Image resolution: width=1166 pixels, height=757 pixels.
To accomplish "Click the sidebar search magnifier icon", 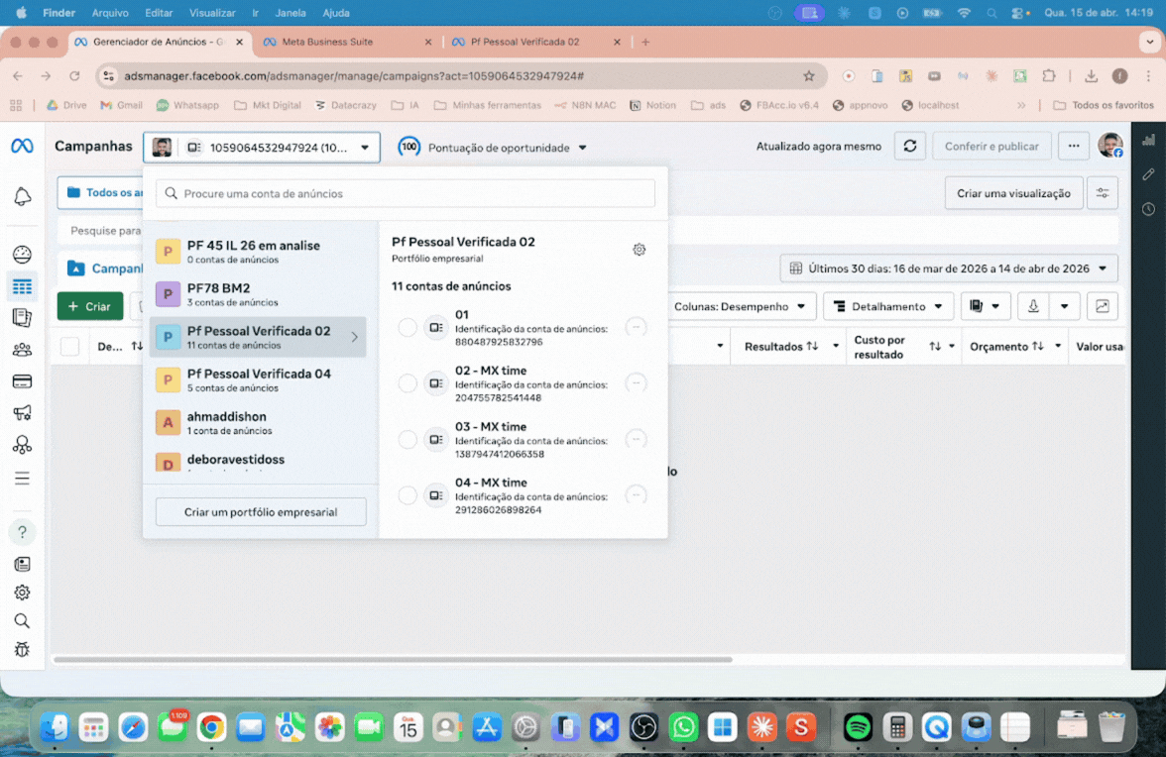I will click(22, 620).
